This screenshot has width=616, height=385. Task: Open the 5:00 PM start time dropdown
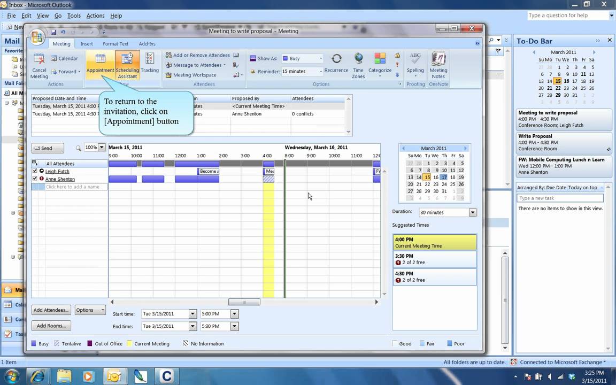235,314
